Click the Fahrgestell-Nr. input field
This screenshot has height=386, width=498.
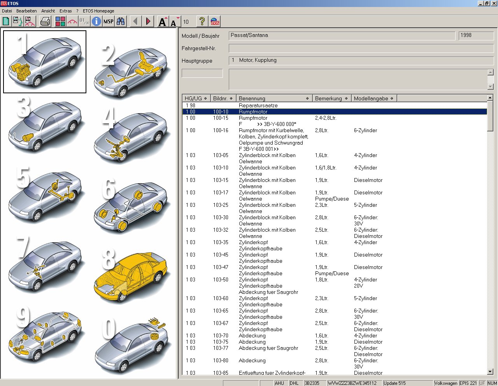pos(361,48)
